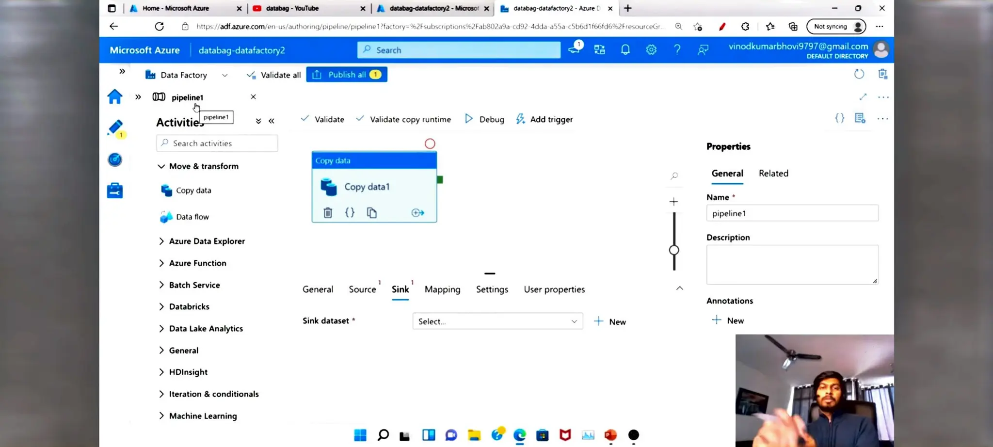Switch to the Source tab
This screenshot has width=993, height=447.
[x=362, y=289]
